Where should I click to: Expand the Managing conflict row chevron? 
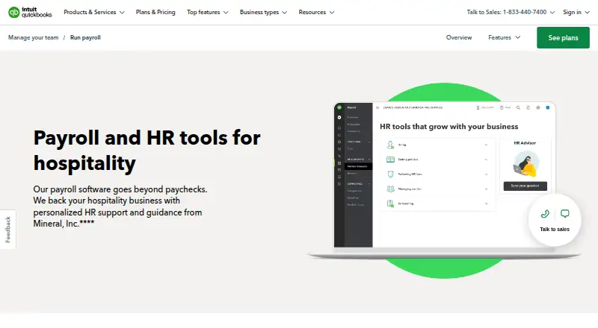486,189
